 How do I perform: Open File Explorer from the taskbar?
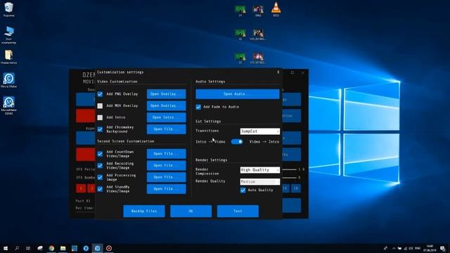(63, 248)
